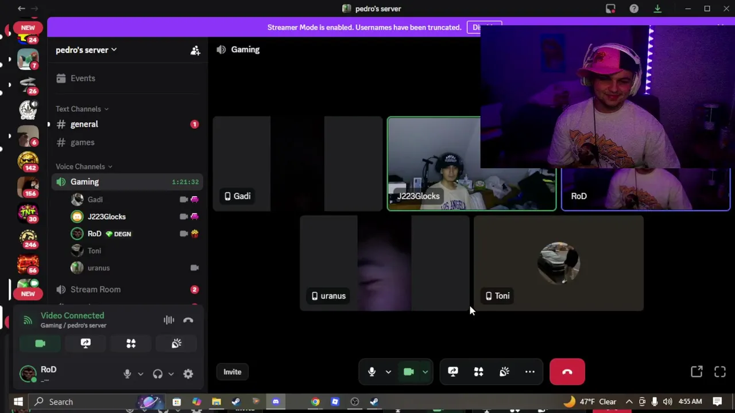Open pedro's server dropdown menu
The height and width of the screenshot is (413, 735).
click(x=86, y=50)
